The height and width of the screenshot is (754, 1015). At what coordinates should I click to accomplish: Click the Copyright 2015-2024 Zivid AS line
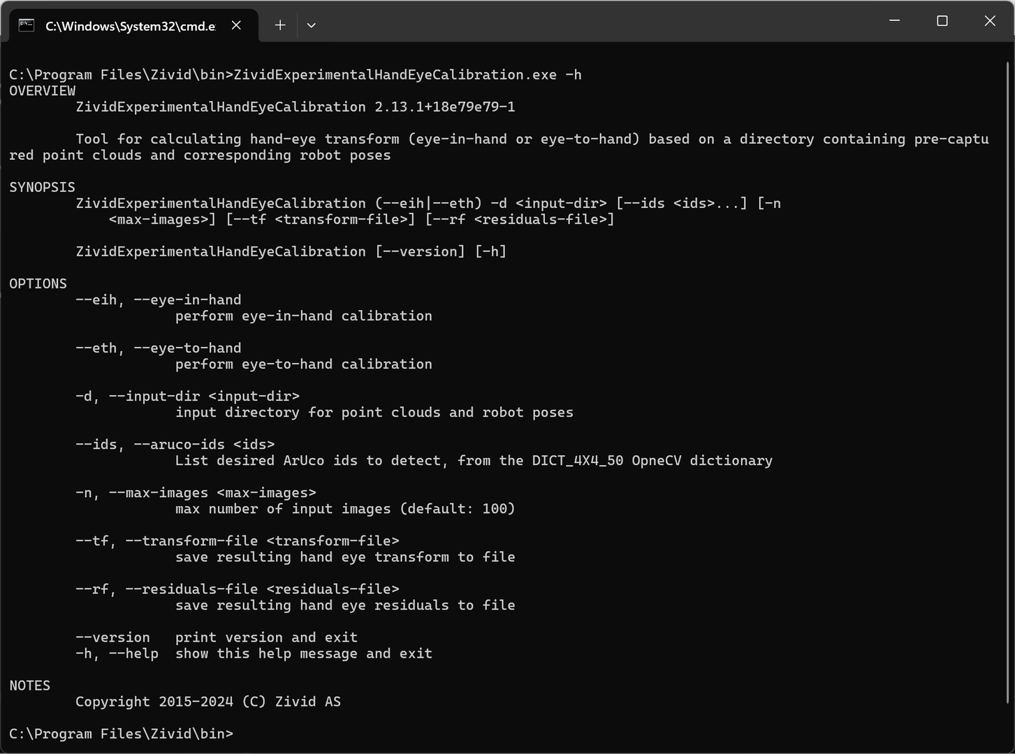(x=208, y=702)
